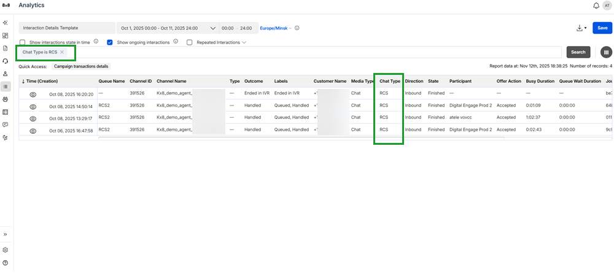Expand the sidebar with the double chevron

(x=6, y=235)
